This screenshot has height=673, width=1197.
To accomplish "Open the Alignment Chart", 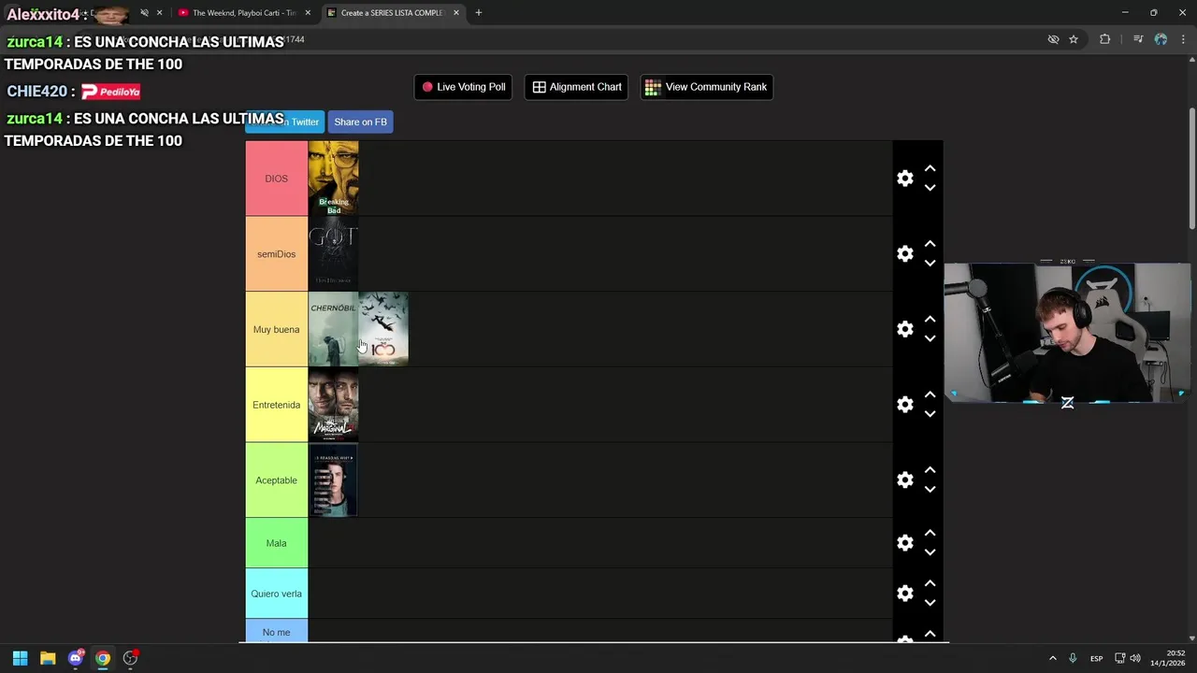I will point(576,87).
